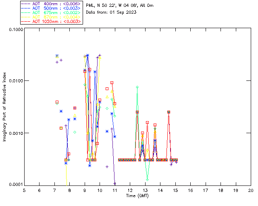Click the PML station coordinates title

(x=120, y=5)
